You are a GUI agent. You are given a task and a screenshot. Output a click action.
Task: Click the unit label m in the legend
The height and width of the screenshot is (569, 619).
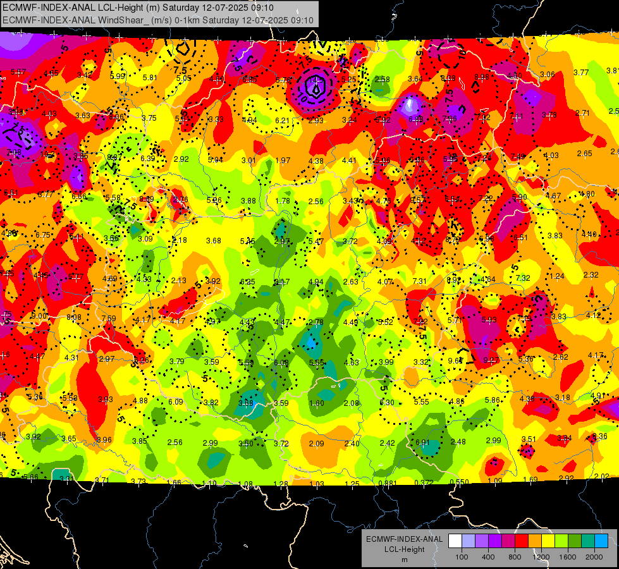pos(404,560)
